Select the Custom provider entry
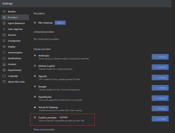The height and width of the screenshot is (133, 175). (x=62, y=119)
